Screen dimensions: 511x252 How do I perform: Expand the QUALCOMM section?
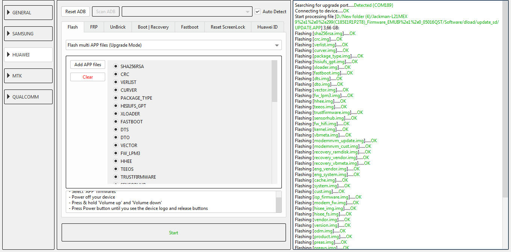28,97
